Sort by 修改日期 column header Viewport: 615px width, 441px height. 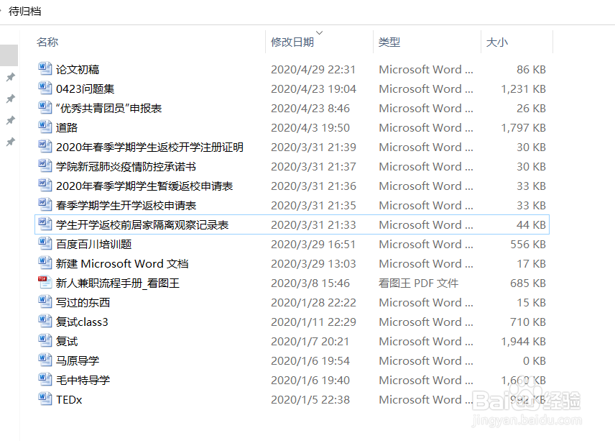pos(292,42)
